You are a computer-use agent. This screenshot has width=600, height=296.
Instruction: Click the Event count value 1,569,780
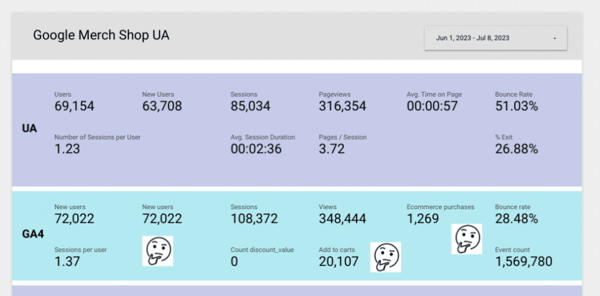pyautogui.click(x=524, y=262)
